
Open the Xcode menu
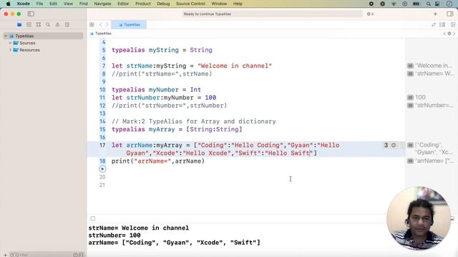pyautogui.click(x=24, y=4)
